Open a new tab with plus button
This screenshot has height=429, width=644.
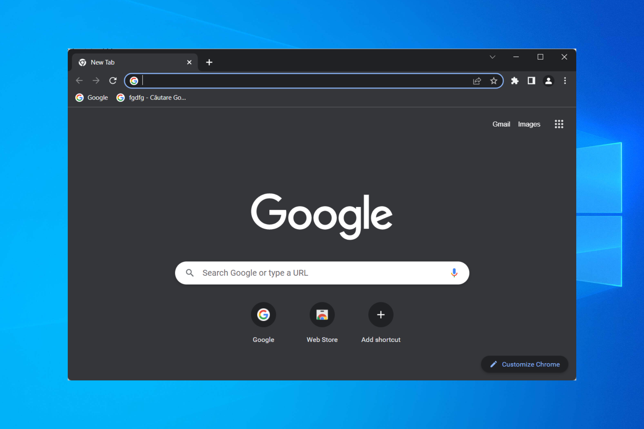coord(209,62)
